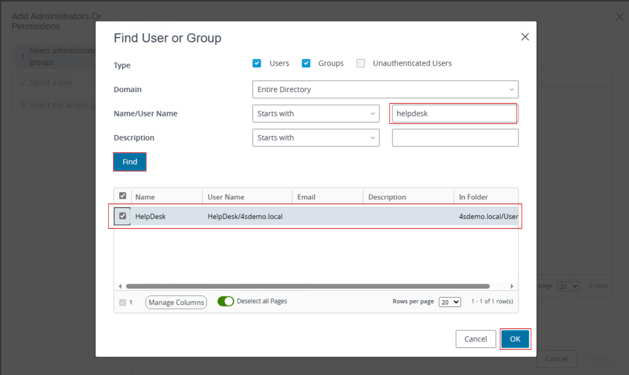Open the Manage Columns options
Screen dimensions: 629x375
(x=176, y=302)
